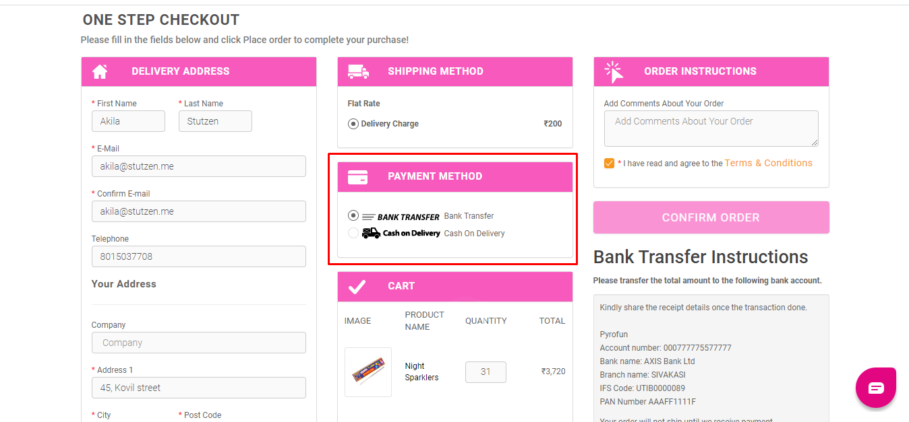Viewport: 909px width, 422px height.
Task: Click the Telephone number field
Action: pyautogui.click(x=199, y=256)
